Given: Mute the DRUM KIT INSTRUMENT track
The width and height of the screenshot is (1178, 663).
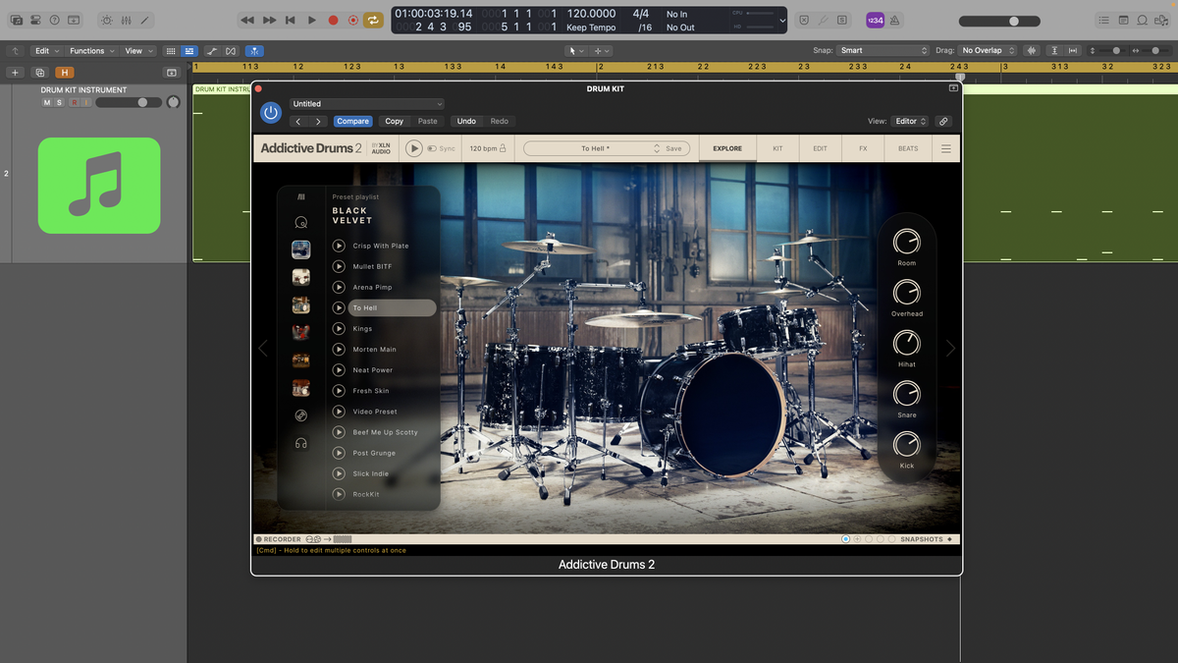Looking at the screenshot, I should tap(47, 102).
